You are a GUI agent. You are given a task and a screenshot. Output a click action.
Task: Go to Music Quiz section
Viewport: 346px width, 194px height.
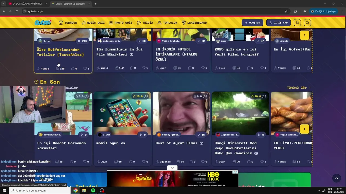tap(93, 23)
